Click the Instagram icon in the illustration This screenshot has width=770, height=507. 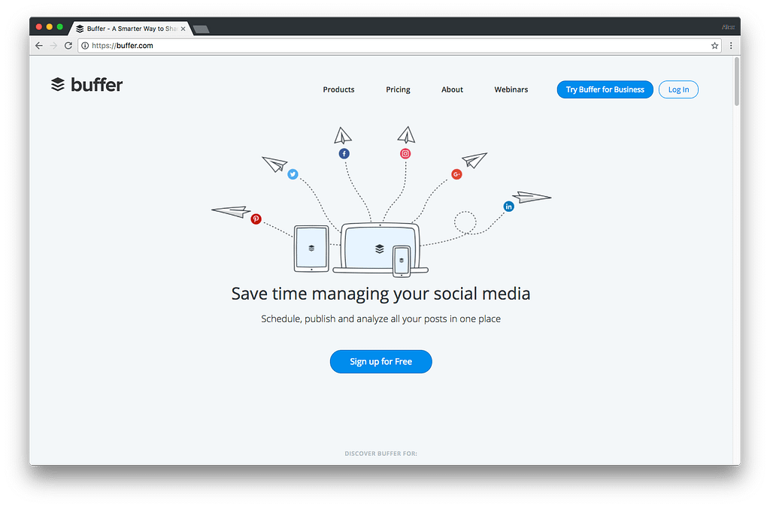coord(405,153)
